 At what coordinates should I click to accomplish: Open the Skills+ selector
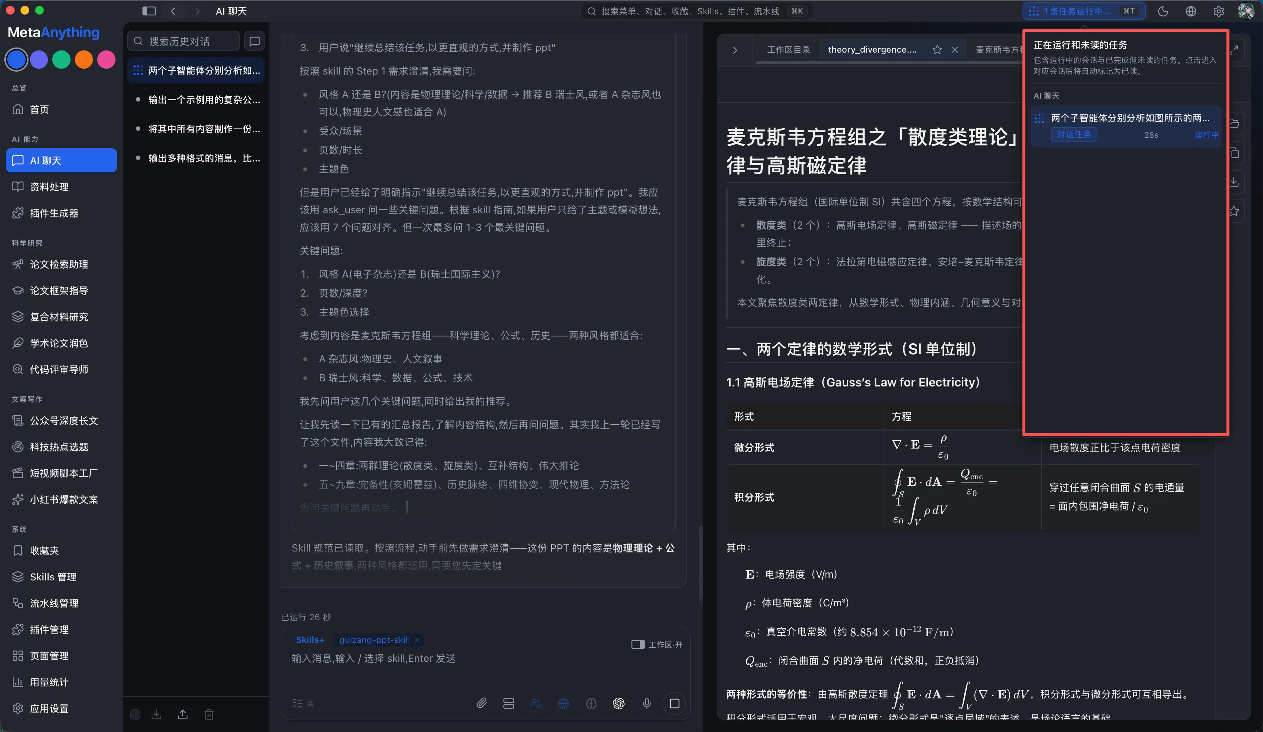(x=310, y=640)
